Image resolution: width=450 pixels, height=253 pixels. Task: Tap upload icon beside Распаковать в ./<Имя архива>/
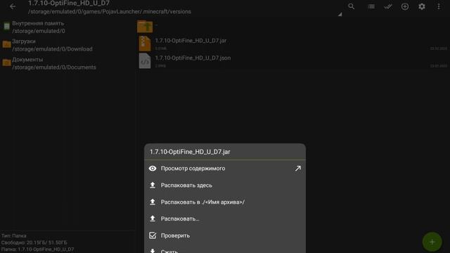click(x=153, y=202)
